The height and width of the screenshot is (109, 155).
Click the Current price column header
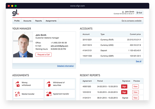(135, 34)
